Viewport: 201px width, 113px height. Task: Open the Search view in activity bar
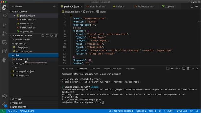point(4,16)
